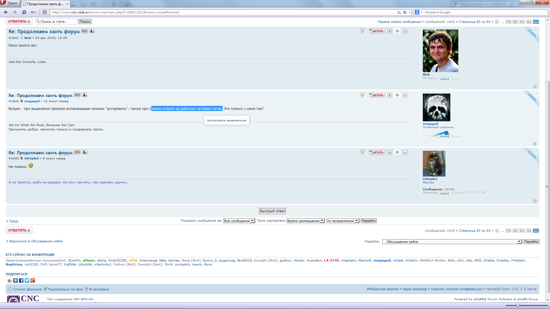This screenshot has width=550, height=309.
Task: Open 'Все сообщения' display period dropdown
Action: (239, 221)
